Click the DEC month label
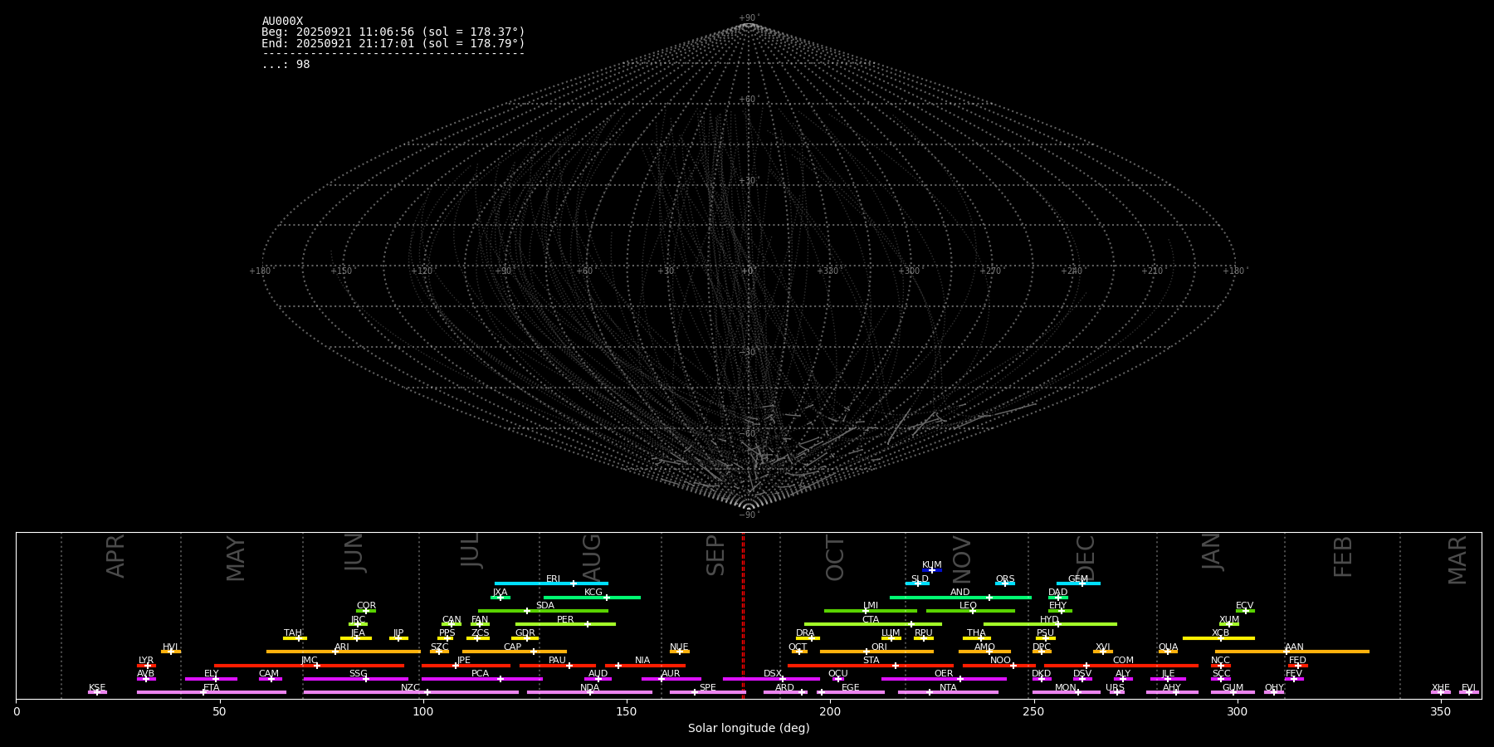This screenshot has width=1494, height=747. (1086, 558)
